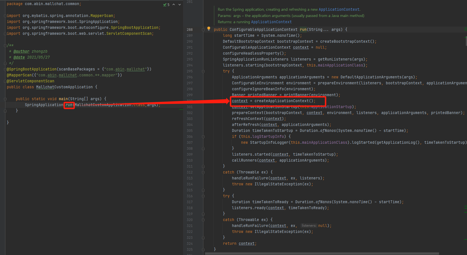Click the @date Javadoc tag
467x255 pixels.
click(x=19, y=57)
